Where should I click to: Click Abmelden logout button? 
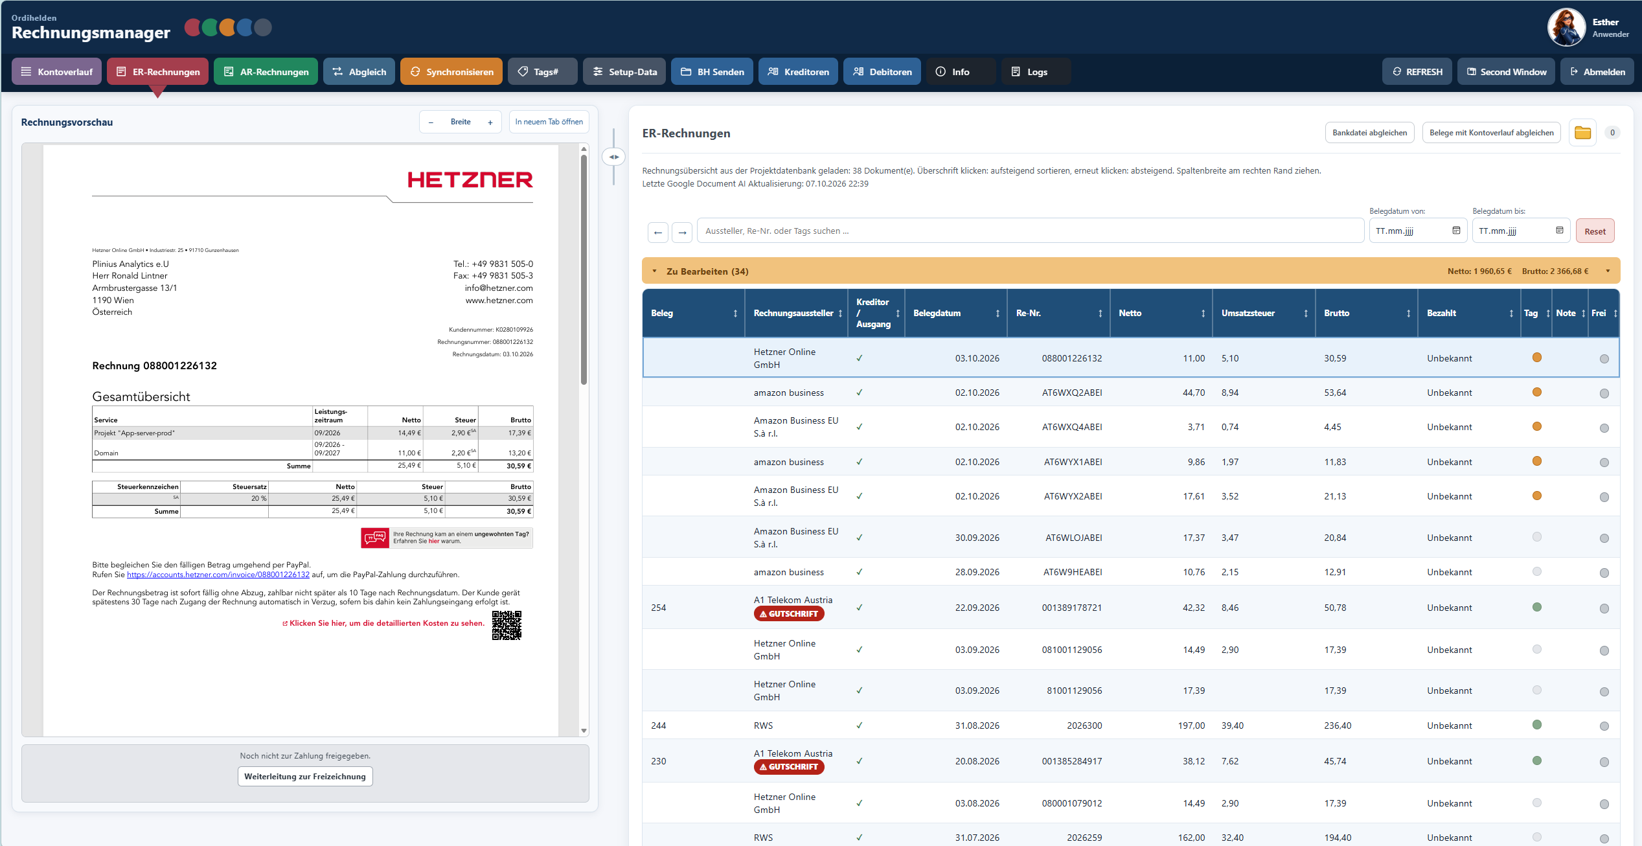[x=1597, y=72]
